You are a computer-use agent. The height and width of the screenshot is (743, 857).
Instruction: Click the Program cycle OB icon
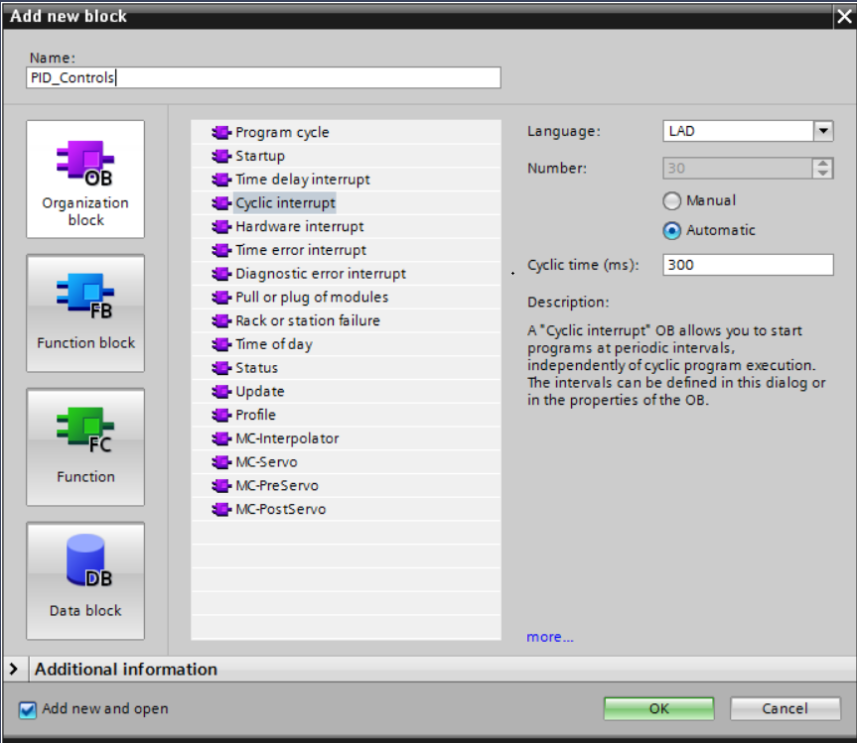pyautogui.click(x=221, y=133)
